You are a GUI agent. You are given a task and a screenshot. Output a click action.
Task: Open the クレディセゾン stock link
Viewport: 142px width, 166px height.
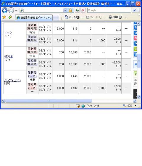click(12, 80)
